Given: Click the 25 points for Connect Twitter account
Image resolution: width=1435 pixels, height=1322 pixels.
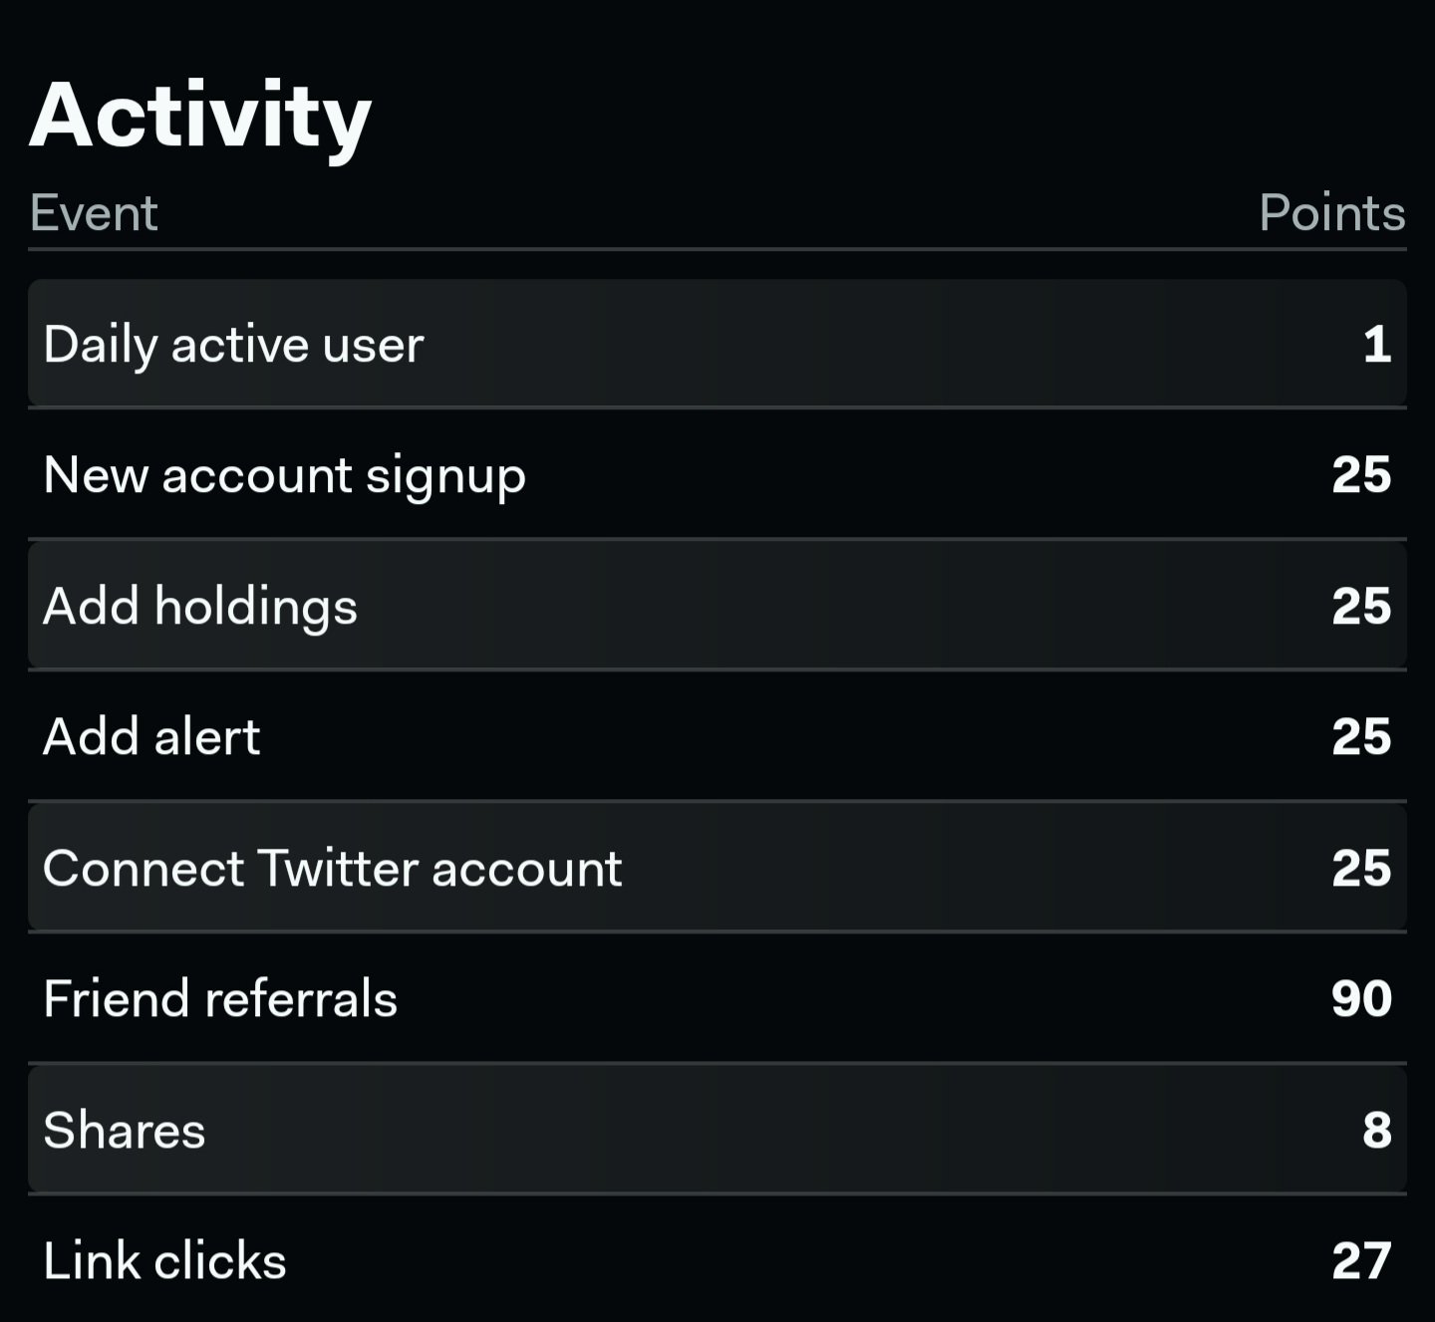Looking at the screenshot, I should click(x=1361, y=868).
